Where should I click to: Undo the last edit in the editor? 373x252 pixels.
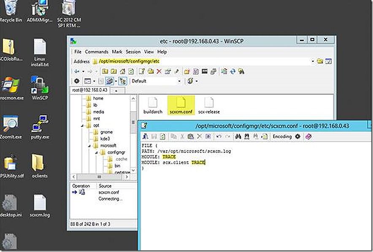[219, 137]
